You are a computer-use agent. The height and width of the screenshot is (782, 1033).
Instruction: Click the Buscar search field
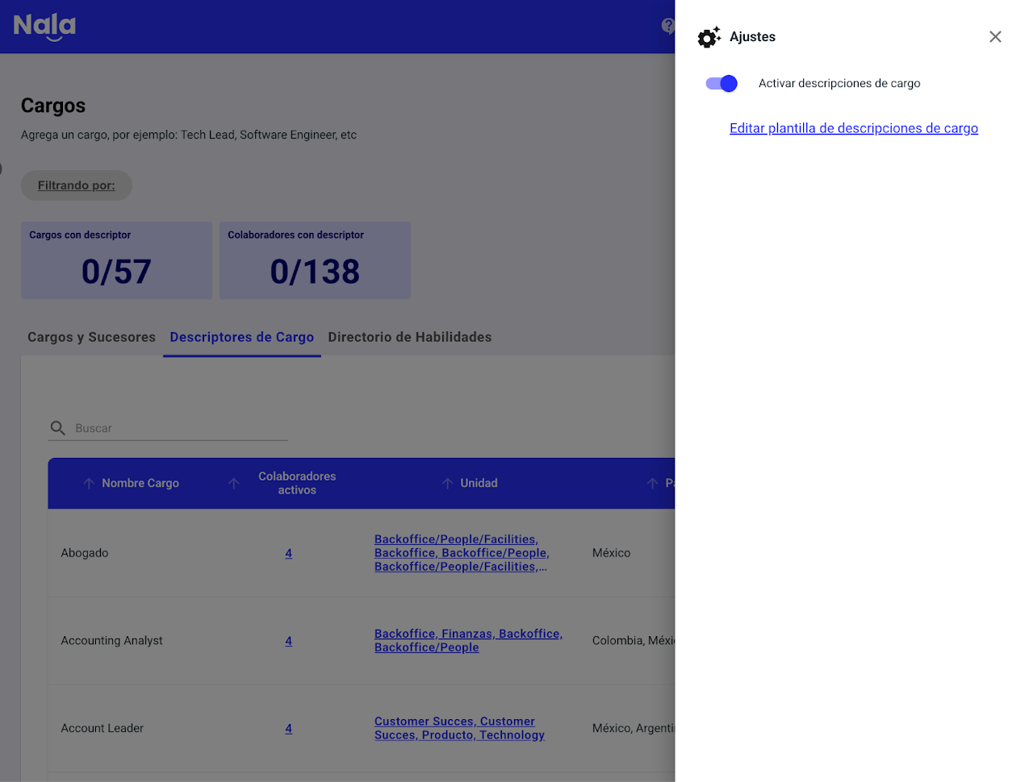coord(179,428)
